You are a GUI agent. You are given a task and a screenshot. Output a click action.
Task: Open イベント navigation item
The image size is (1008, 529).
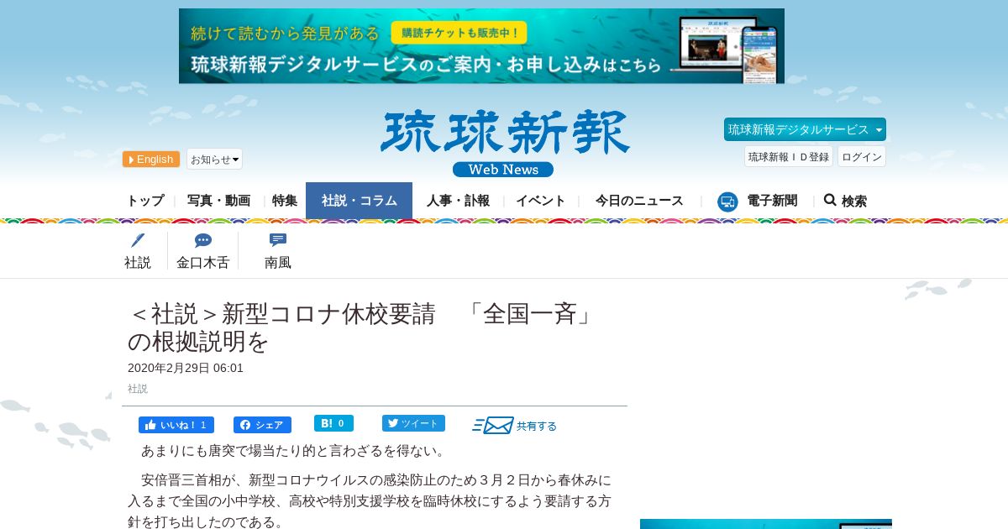(x=541, y=201)
